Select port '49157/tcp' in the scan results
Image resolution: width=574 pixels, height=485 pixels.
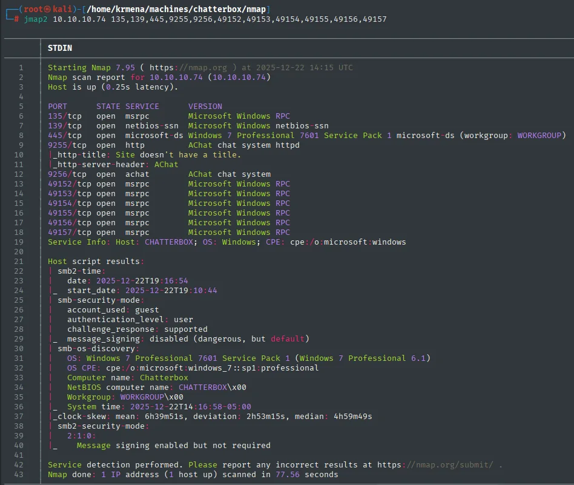[x=70, y=233]
